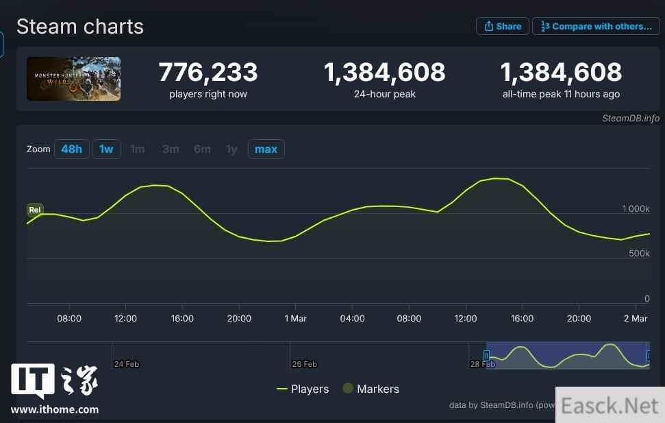Open Compare with others option
The height and width of the screenshot is (423, 665).
pos(596,26)
